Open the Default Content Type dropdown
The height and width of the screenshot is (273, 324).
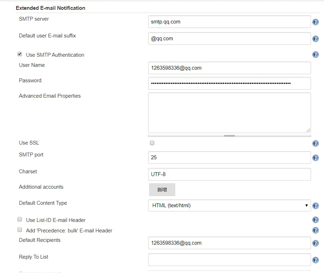point(229,205)
